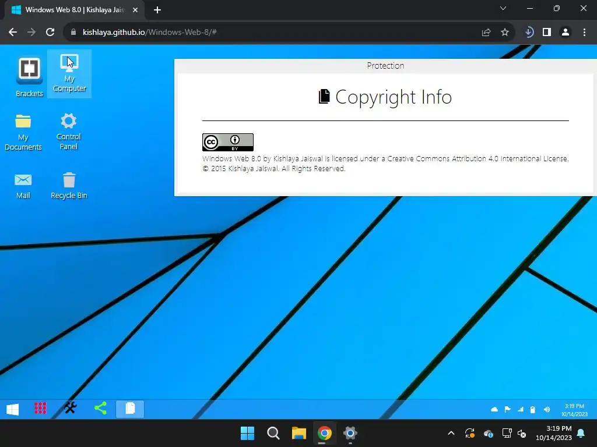The image size is (597, 447).
Task: Share this page icon in address bar
Action: pos(486,33)
